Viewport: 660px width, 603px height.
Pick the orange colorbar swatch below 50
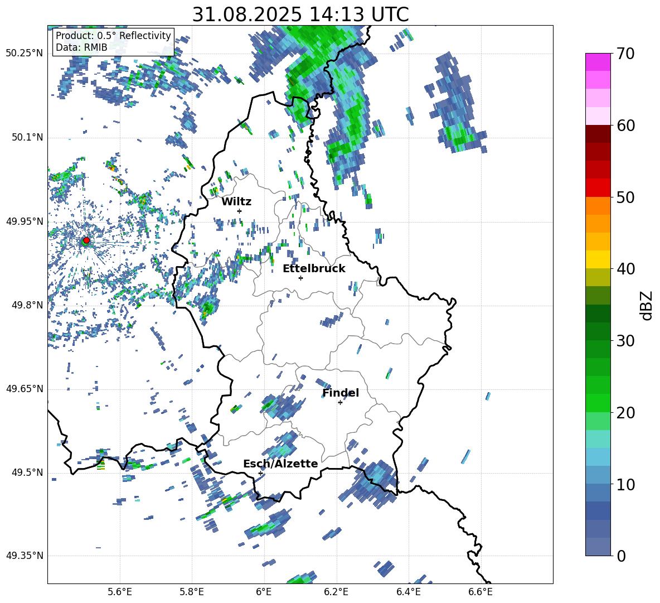pos(598,206)
